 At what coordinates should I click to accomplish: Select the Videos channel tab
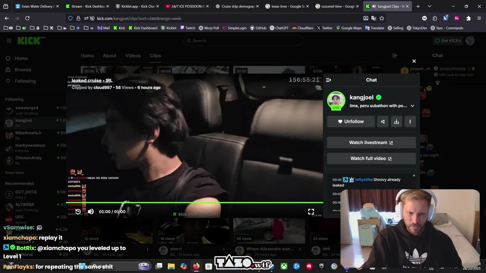133,56
